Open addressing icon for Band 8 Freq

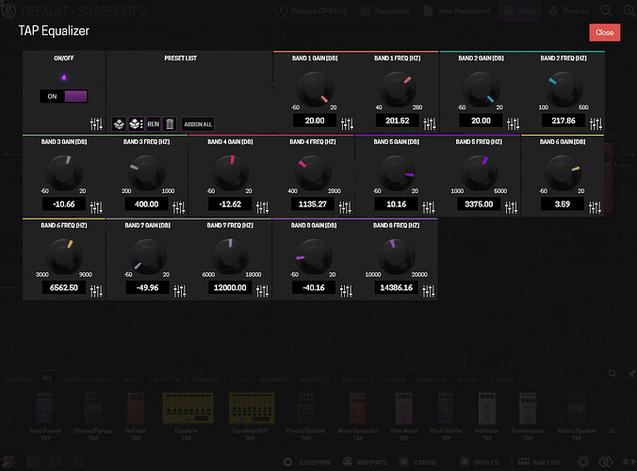point(428,291)
